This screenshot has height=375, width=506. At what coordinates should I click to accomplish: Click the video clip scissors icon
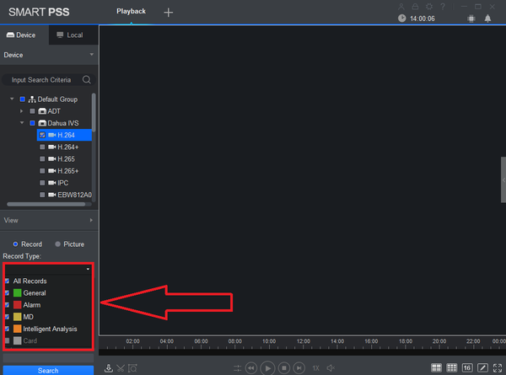coord(121,368)
